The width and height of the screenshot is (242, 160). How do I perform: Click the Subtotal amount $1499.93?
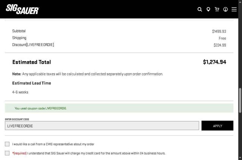coord(219,31)
